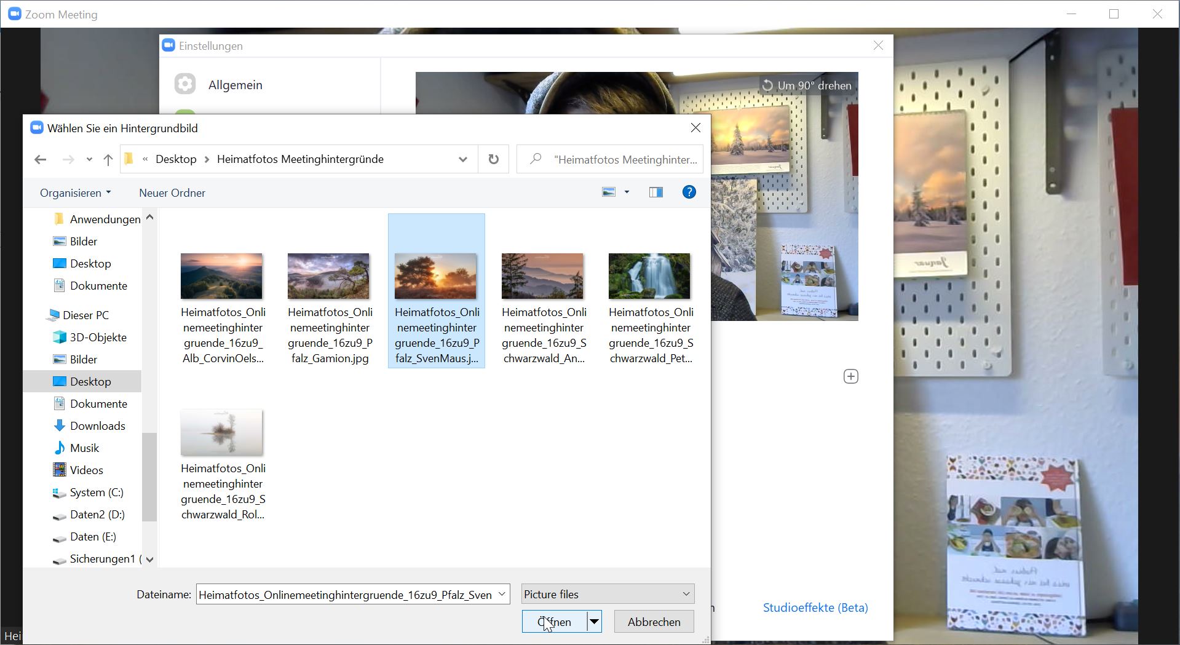Viewport: 1180px width, 645px height.
Task: Expand the view options dropdown arrow
Action: 627,192
